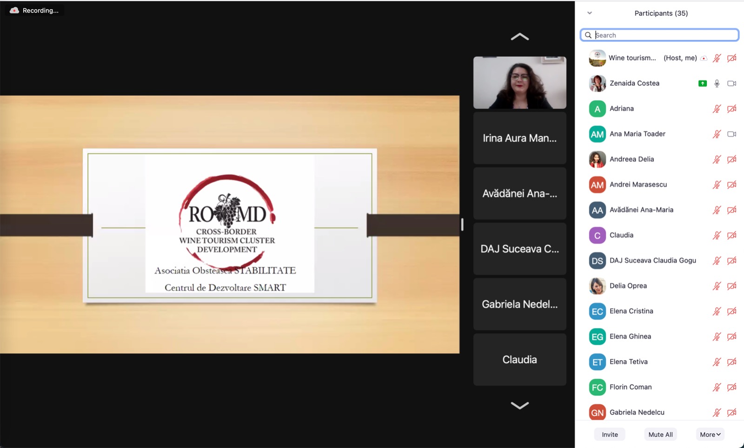744x448 pixels.
Task: Click Adriana's muted microphone icon
Action: point(717,109)
